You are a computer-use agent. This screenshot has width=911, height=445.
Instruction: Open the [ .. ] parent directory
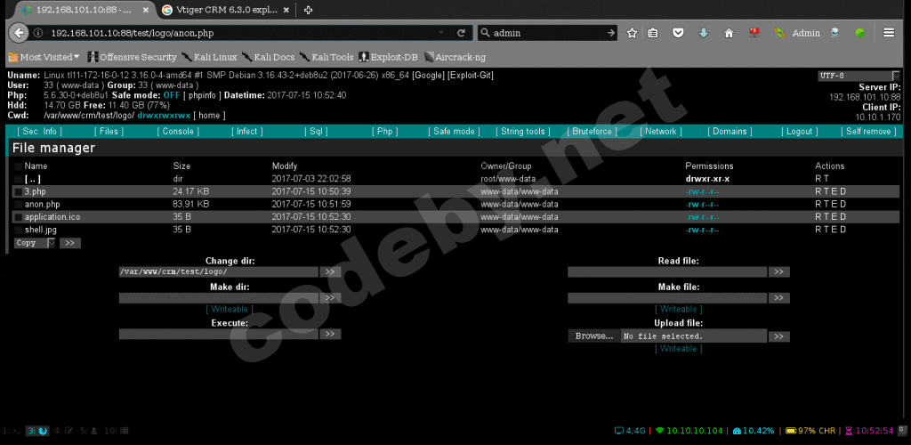[x=33, y=179]
